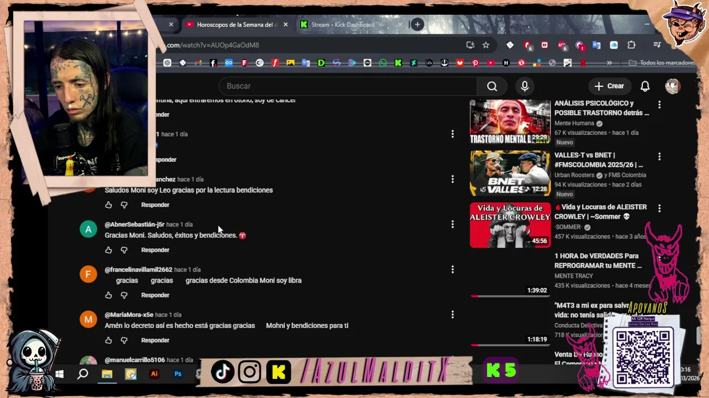Open @francelinavillamil2662 channel link
Screen dimensions: 709x398
pos(138,270)
